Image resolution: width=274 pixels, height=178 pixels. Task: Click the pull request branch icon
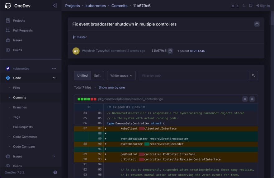[8, 30]
